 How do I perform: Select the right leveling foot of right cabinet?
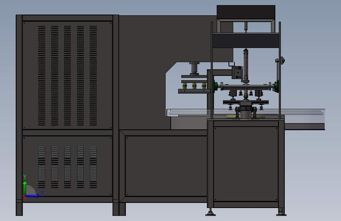click(281, 212)
